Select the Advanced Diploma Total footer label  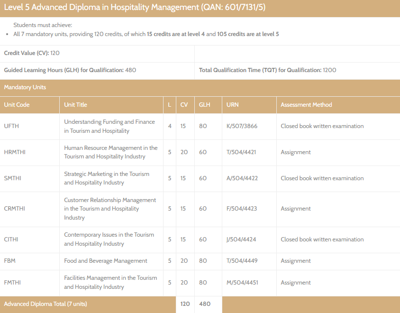point(45,304)
